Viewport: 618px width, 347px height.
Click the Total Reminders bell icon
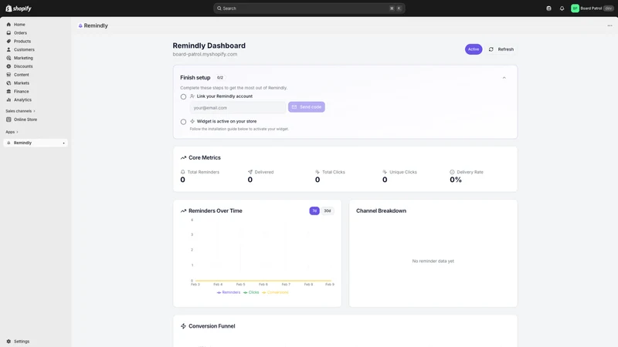coord(182,172)
